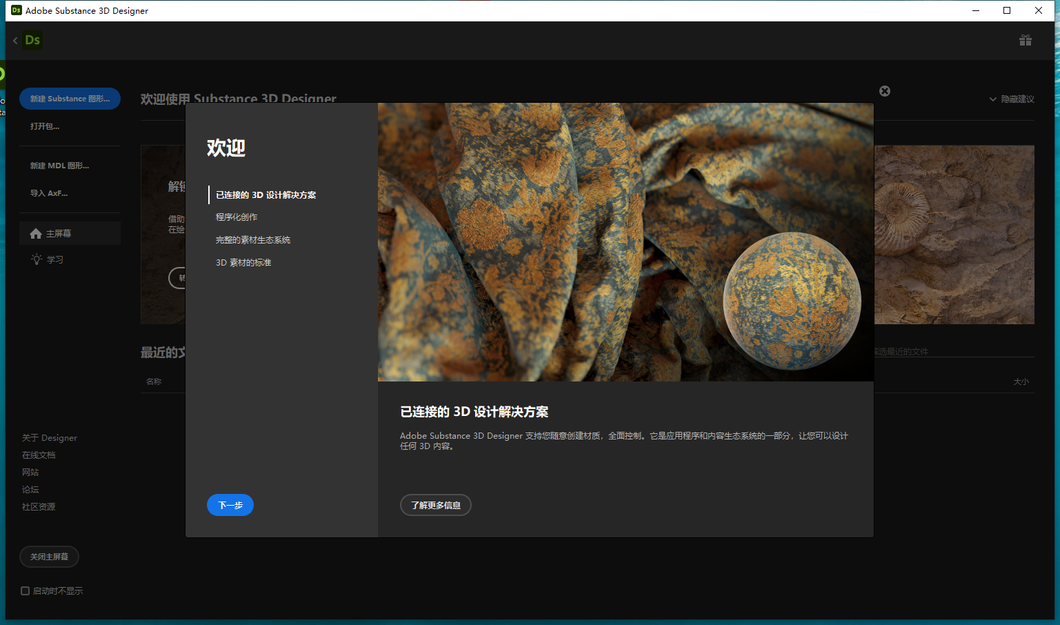Open a package with 打开包...
The width and height of the screenshot is (1060, 625).
pyautogui.click(x=45, y=126)
